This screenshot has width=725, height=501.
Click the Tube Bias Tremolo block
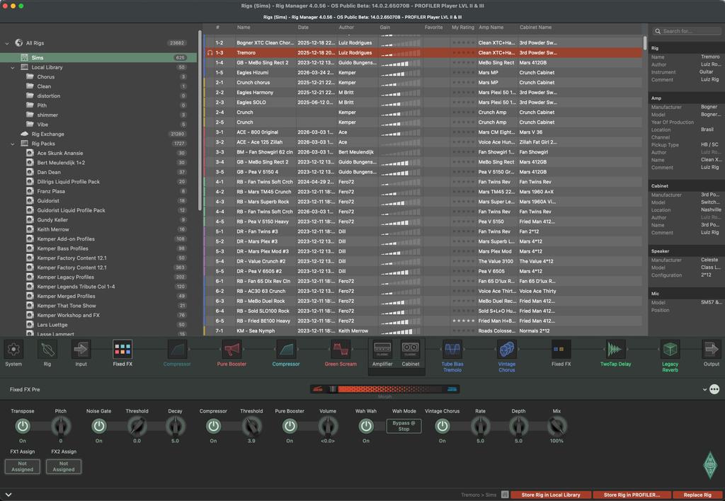pos(452,350)
